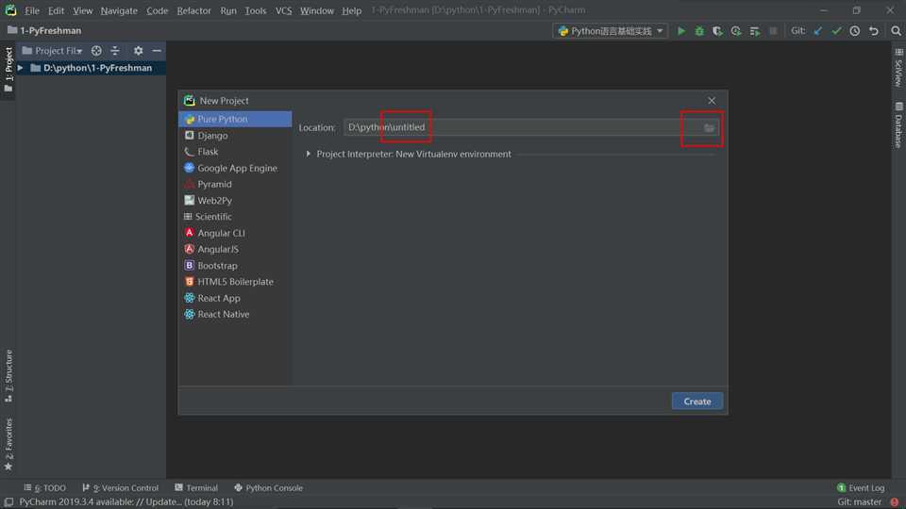Image resolution: width=906 pixels, height=509 pixels.
Task: Open the Run menu
Action: click(x=228, y=10)
